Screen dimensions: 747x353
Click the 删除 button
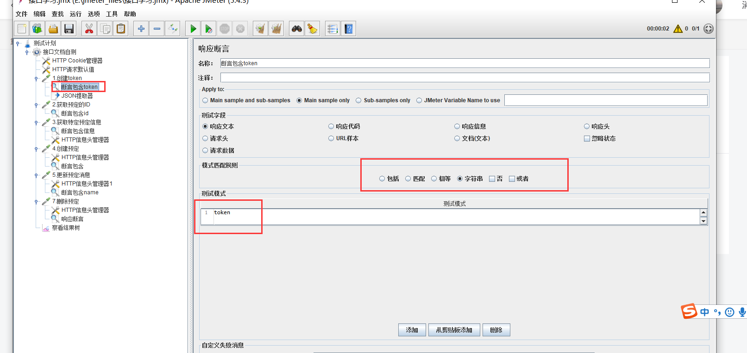[496, 330]
